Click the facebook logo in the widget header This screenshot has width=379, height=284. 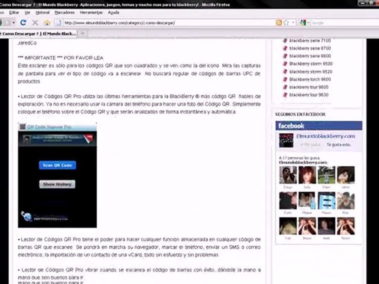point(291,126)
